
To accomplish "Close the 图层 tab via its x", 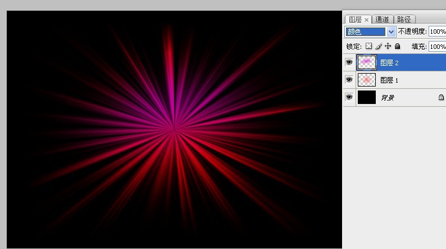I will [366, 20].
